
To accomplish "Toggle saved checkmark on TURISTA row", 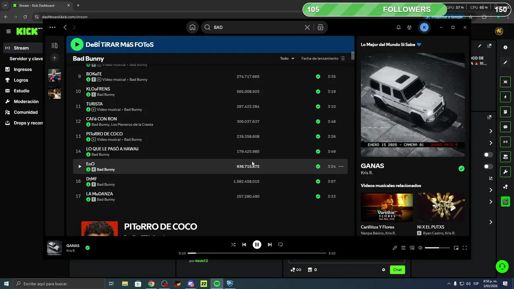I will [318, 106].
